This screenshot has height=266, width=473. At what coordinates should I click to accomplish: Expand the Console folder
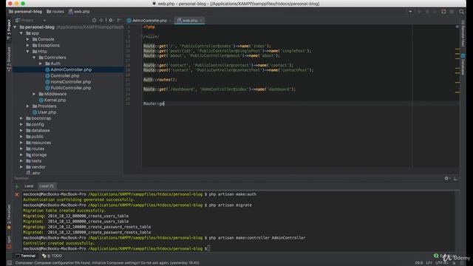click(27, 39)
